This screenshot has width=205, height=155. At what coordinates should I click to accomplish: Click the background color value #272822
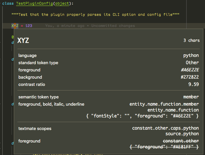[190, 77]
